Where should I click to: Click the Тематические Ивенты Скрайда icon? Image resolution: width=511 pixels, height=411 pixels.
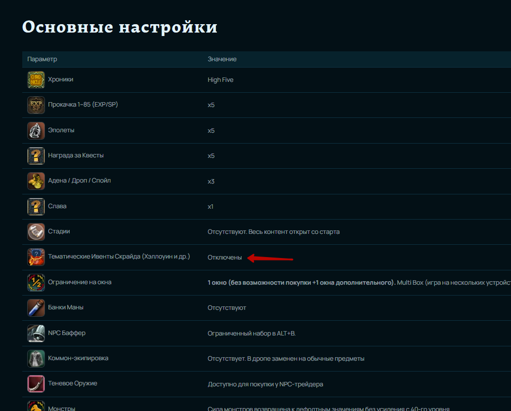coord(36,257)
